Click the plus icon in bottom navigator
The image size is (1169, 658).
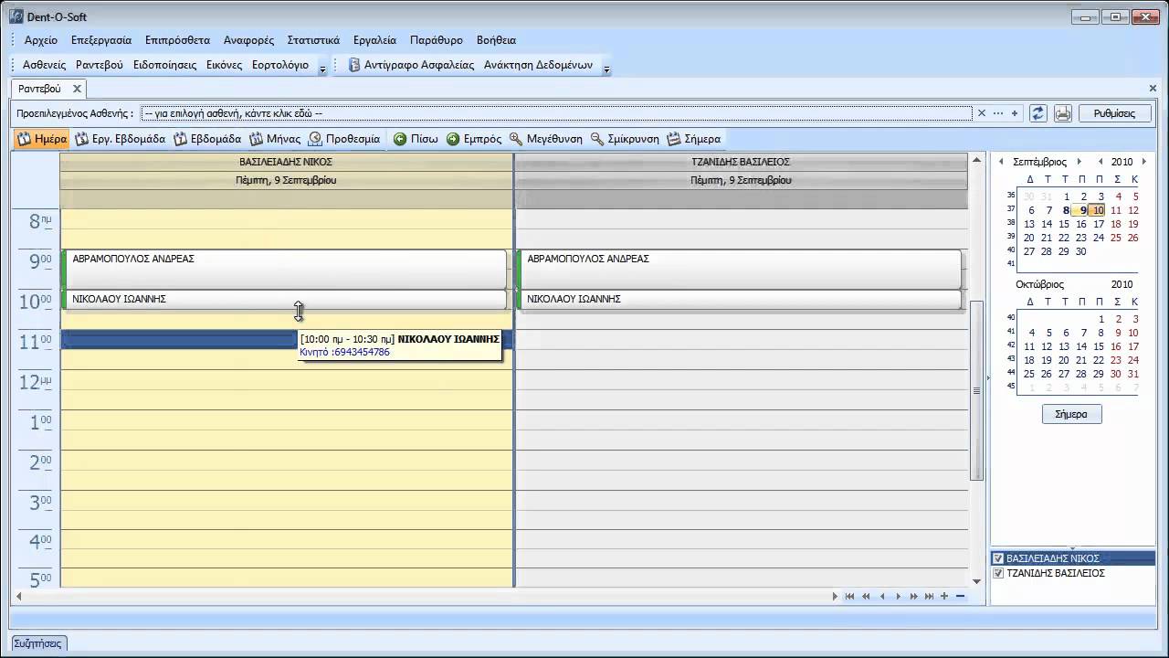click(x=944, y=596)
